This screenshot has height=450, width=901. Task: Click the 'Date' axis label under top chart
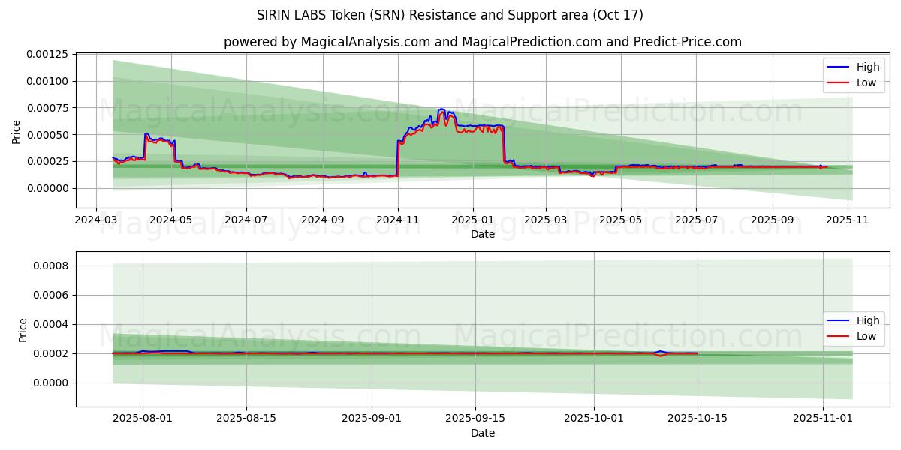click(482, 234)
